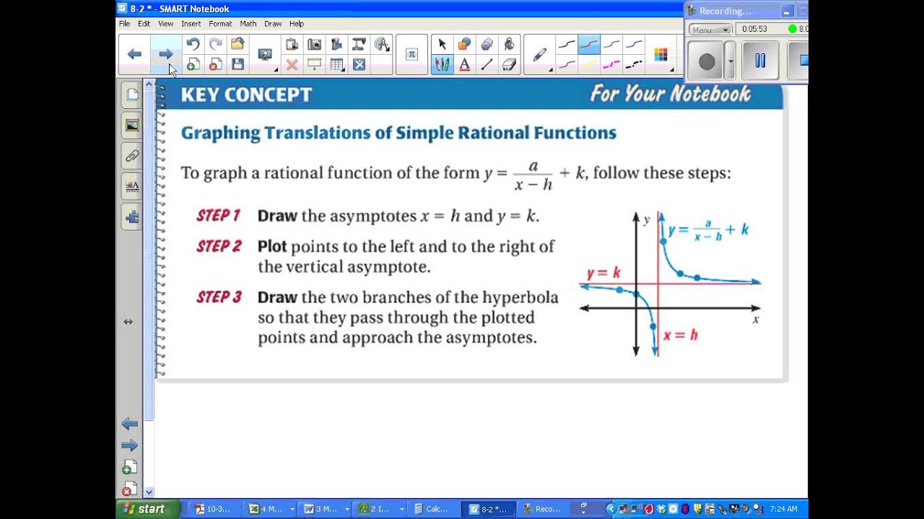Select the Lines tool
The width and height of the screenshot is (924, 519).
487,65
